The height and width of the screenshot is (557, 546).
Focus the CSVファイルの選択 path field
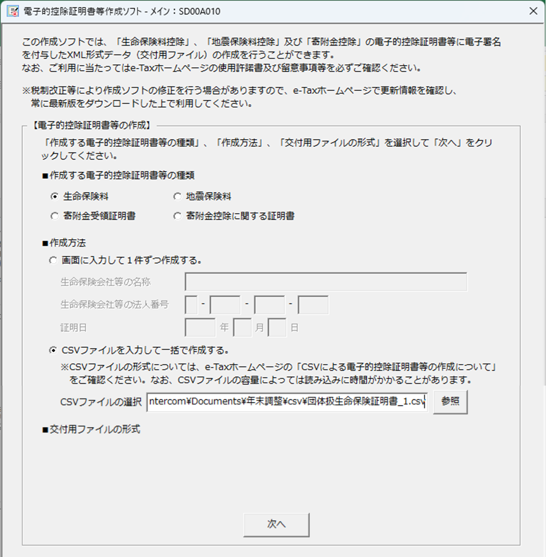coord(287,402)
